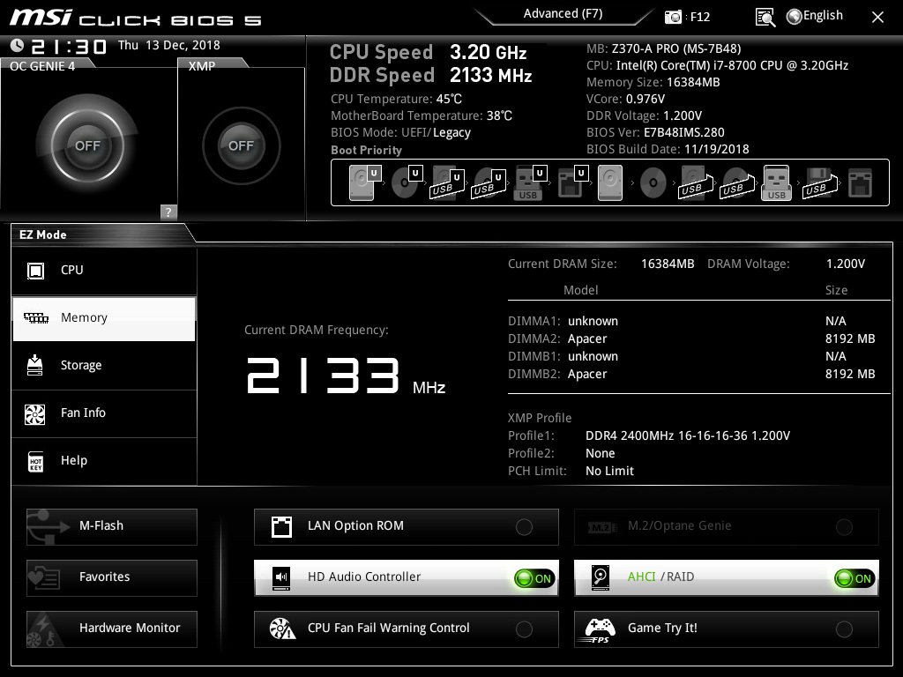Click the CPU Temperature 45°C reading
Viewport: 903px width, 677px height.
click(x=396, y=99)
